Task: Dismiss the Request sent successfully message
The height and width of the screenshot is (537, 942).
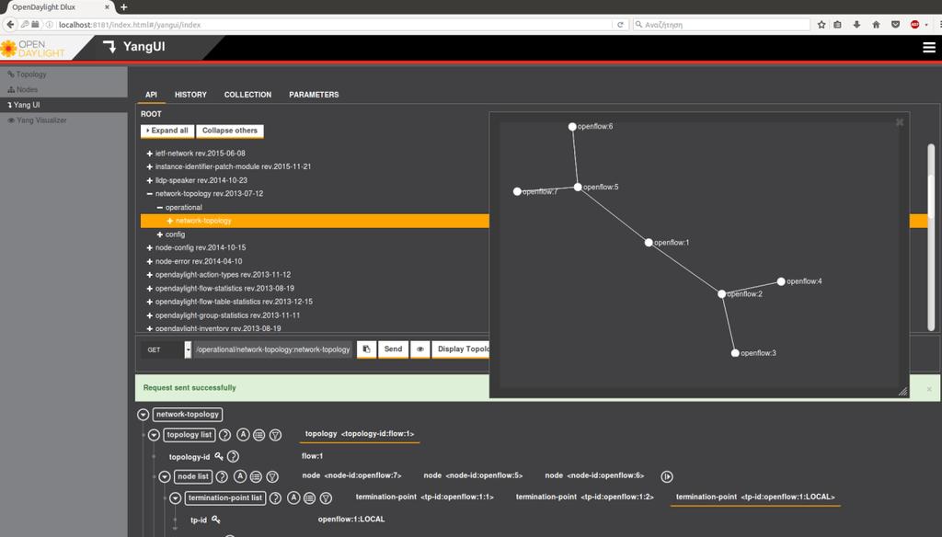Action: pos(929,389)
